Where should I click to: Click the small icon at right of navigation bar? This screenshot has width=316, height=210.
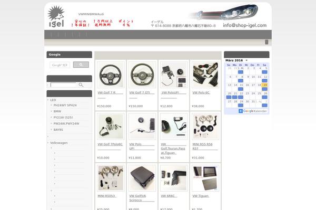(x=266, y=42)
